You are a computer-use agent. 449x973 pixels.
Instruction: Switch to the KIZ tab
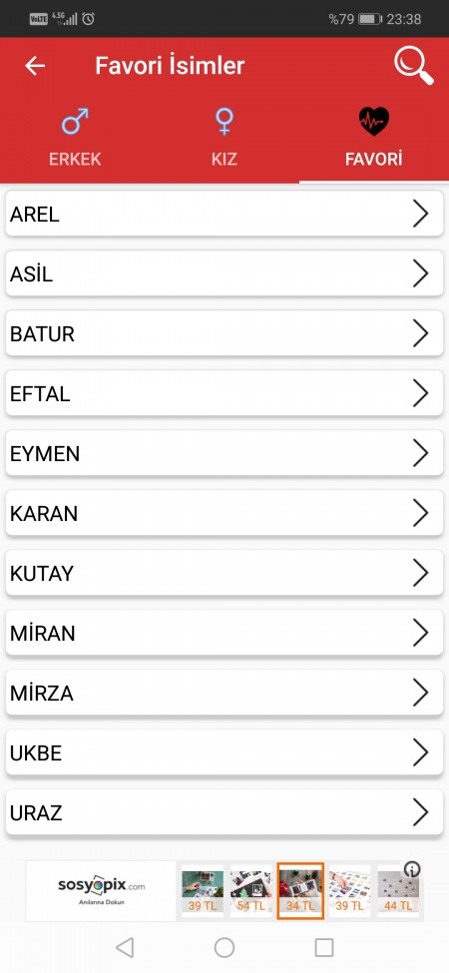point(224,159)
